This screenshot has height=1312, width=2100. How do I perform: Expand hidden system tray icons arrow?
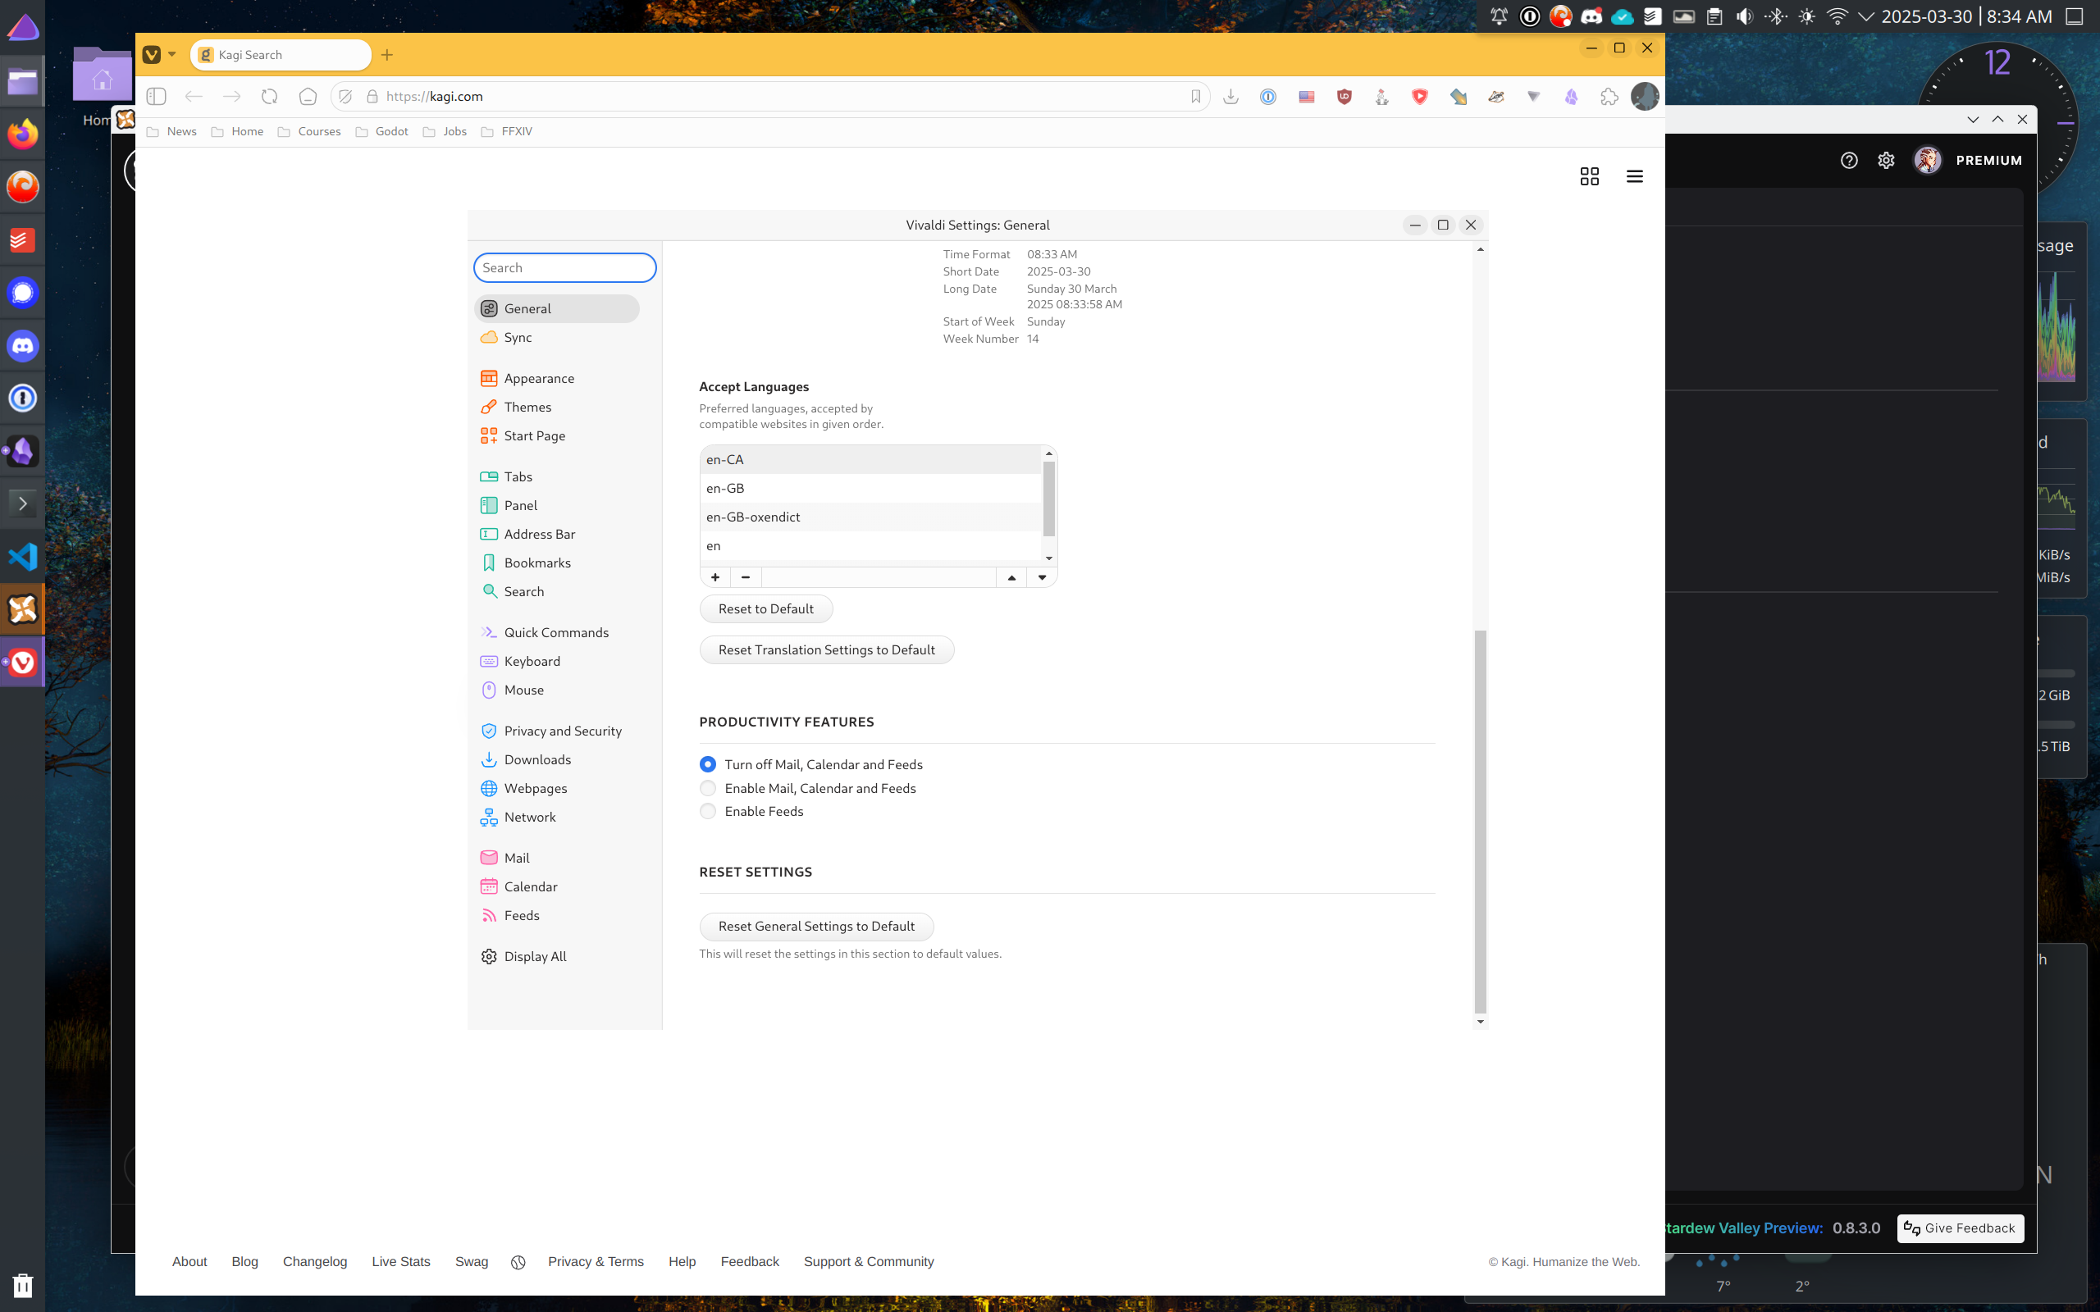click(1865, 16)
